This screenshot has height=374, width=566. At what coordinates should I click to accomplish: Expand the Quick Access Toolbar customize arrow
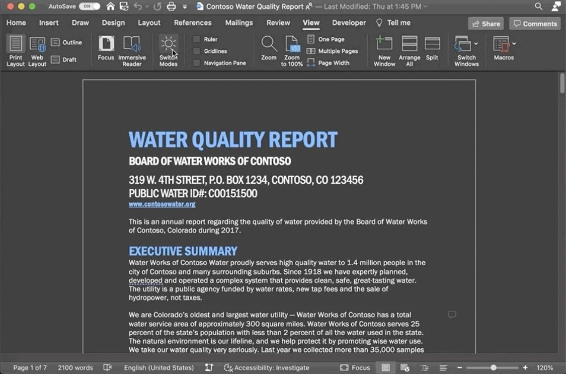coord(185,7)
